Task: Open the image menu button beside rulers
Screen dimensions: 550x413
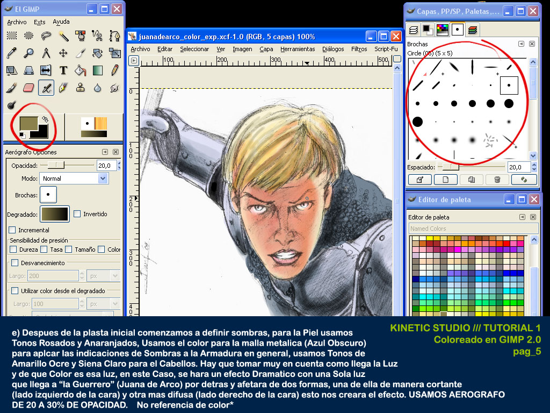Action: (134, 61)
